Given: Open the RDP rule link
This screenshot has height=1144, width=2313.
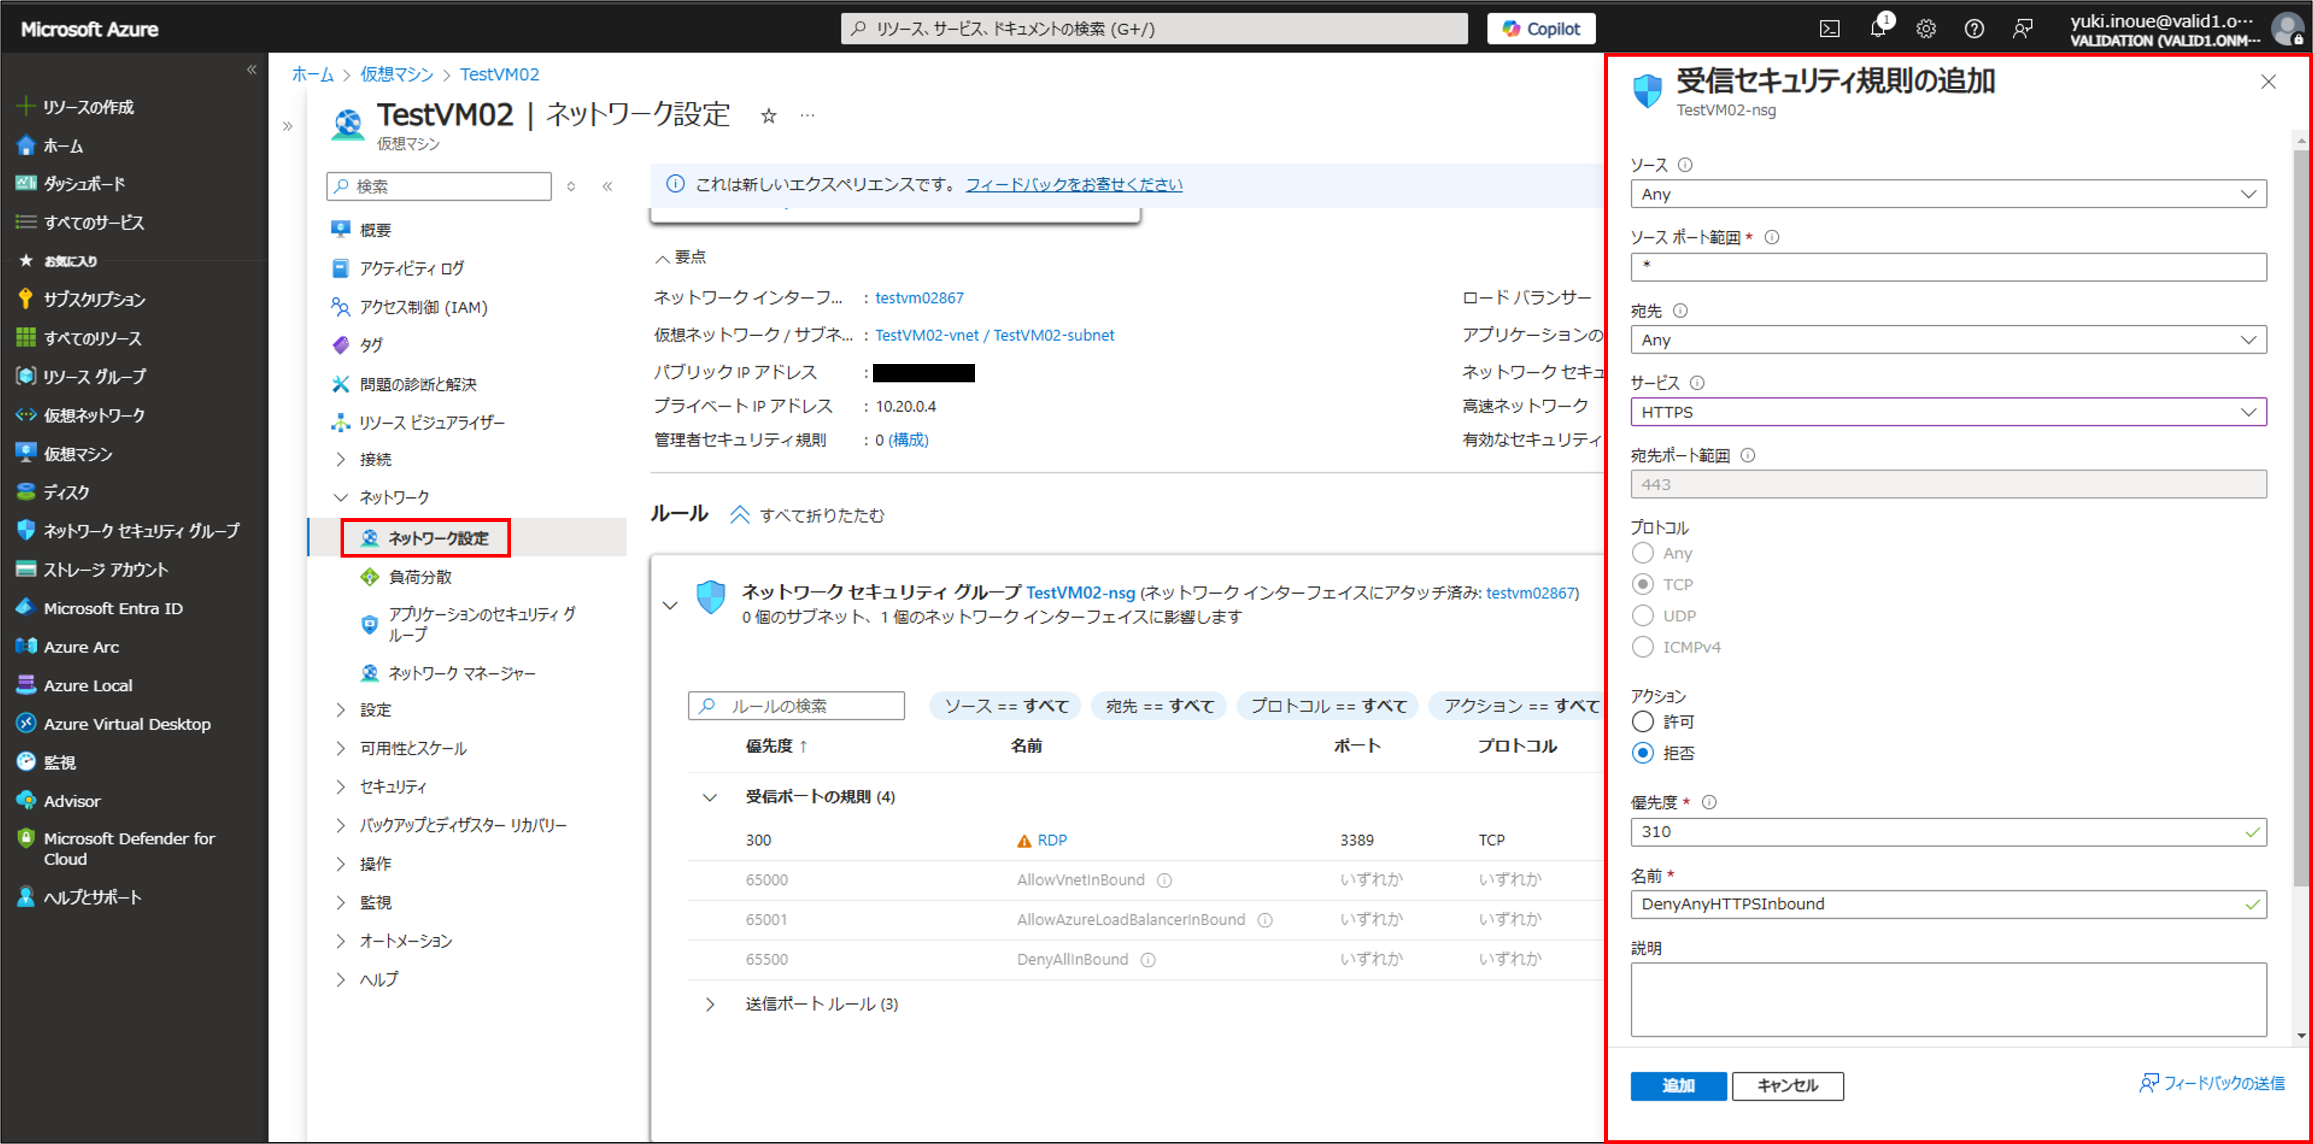Looking at the screenshot, I should (1052, 840).
